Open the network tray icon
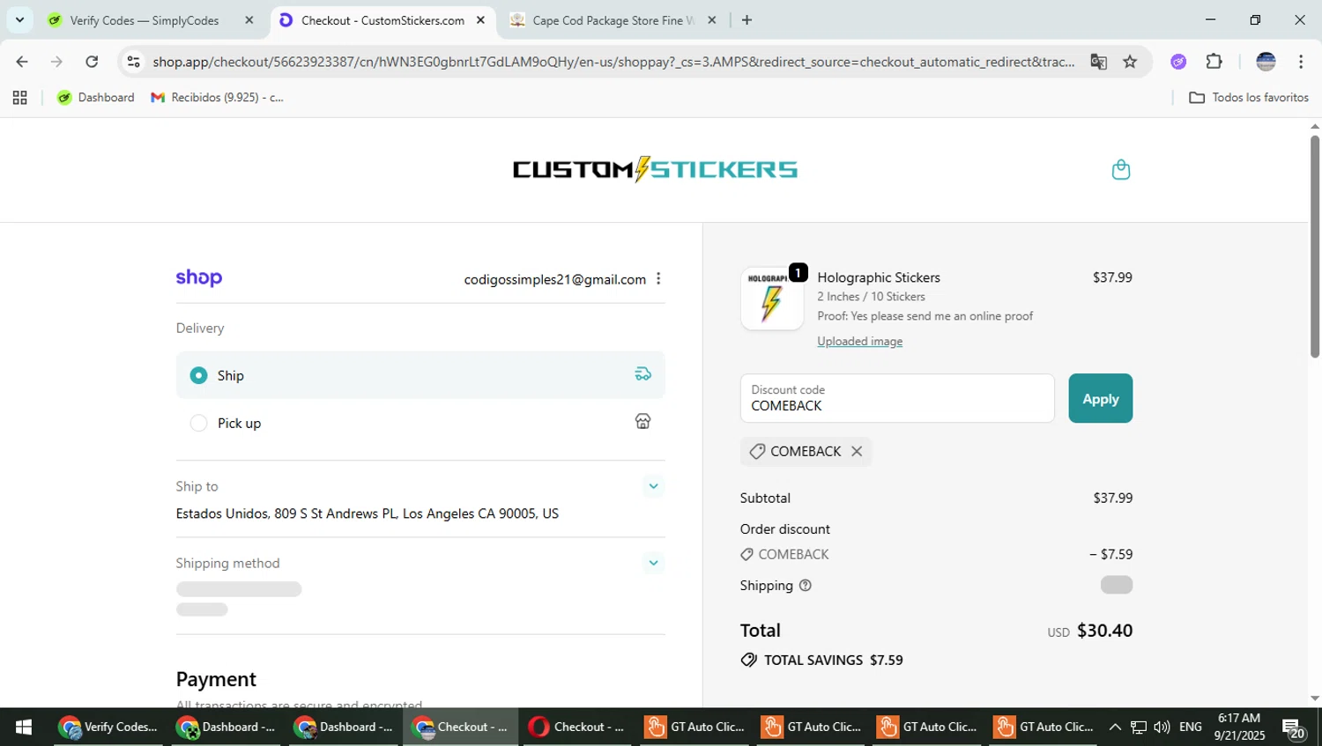Viewport: 1322px width, 746px height. coord(1139,727)
